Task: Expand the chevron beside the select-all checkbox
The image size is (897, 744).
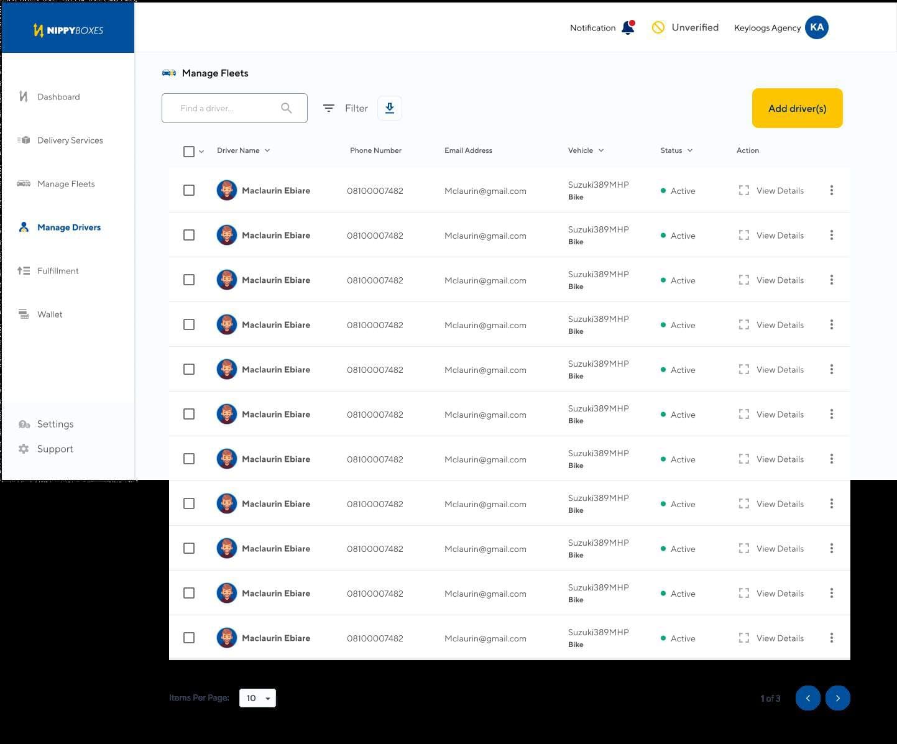Action: tap(201, 152)
